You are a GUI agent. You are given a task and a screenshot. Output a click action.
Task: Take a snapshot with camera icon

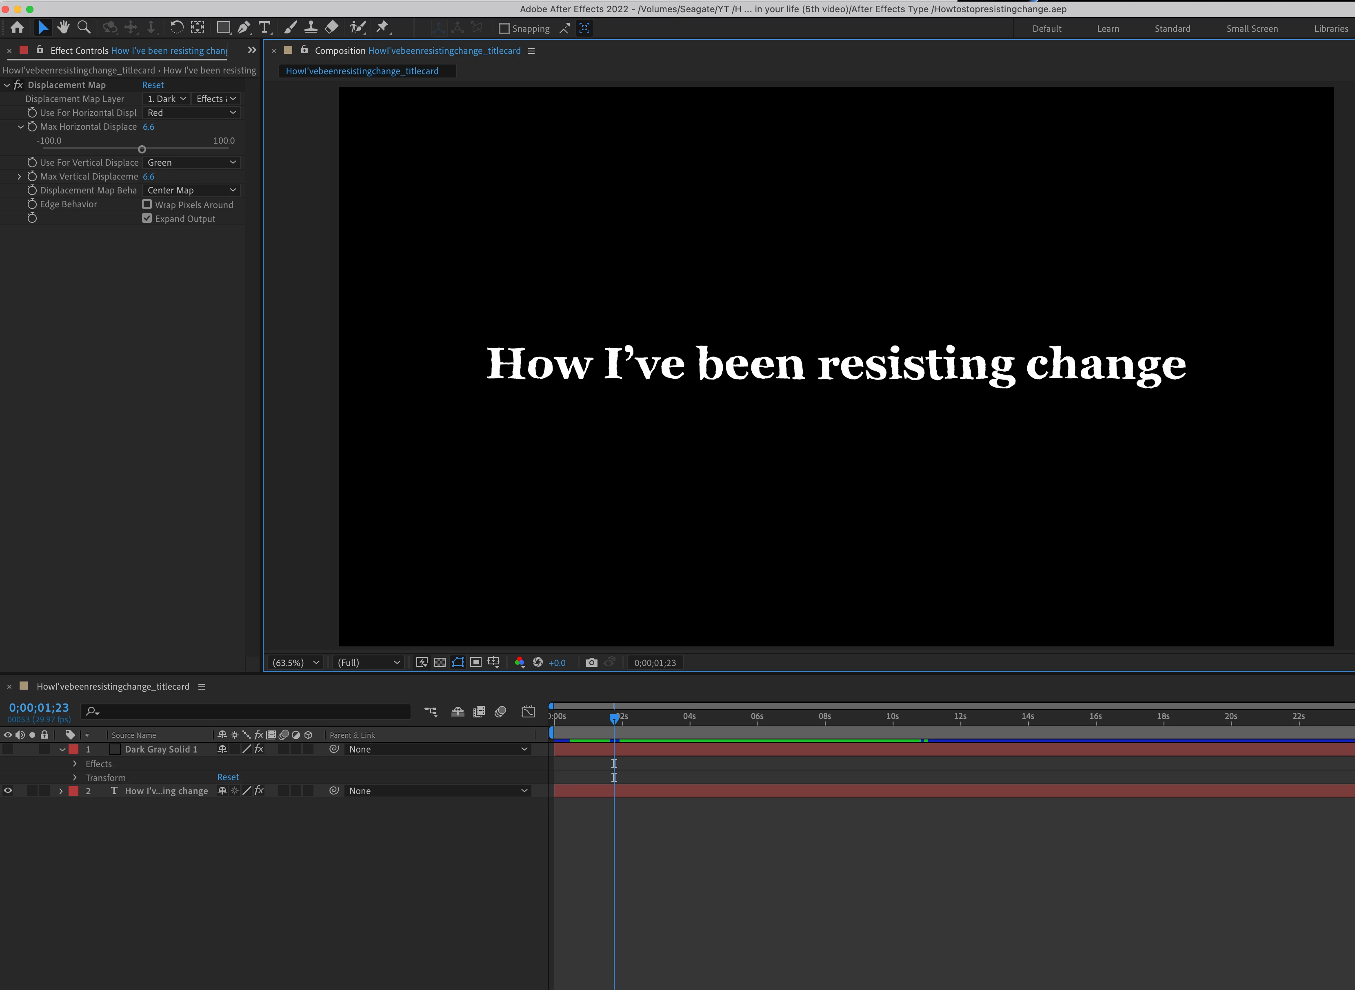[591, 662]
